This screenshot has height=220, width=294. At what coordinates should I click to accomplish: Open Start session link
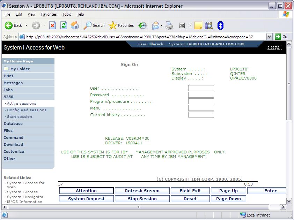click(x=20, y=117)
